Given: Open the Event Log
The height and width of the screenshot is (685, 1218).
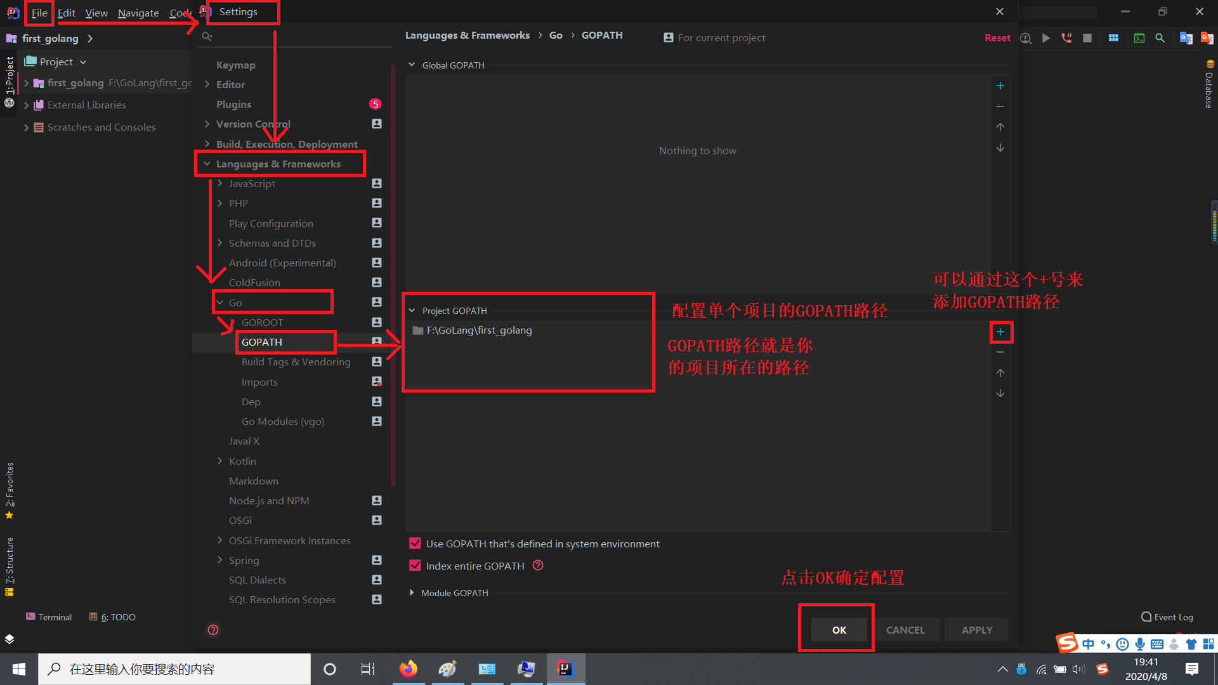Looking at the screenshot, I should pos(1167,617).
